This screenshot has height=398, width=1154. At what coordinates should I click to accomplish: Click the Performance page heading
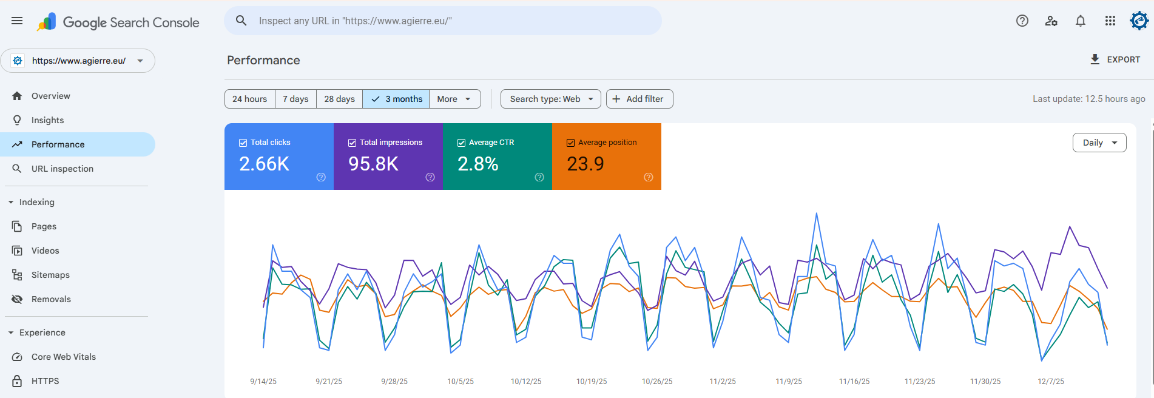(263, 60)
